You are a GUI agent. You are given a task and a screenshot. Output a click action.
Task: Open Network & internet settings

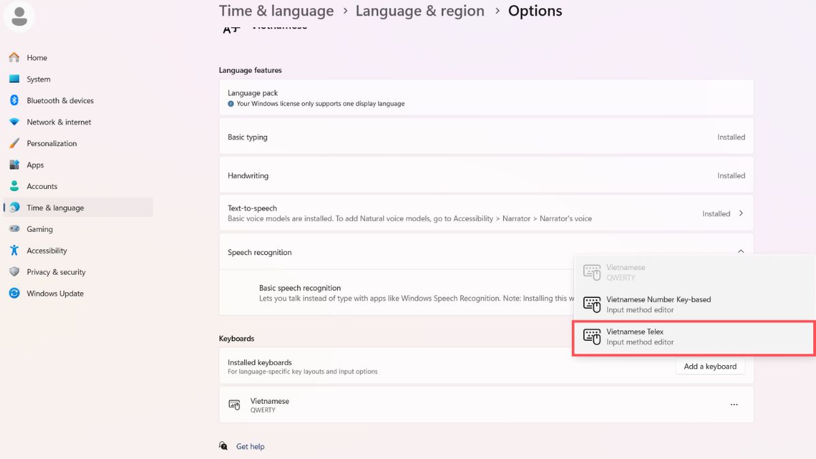(x=78, y=122)
